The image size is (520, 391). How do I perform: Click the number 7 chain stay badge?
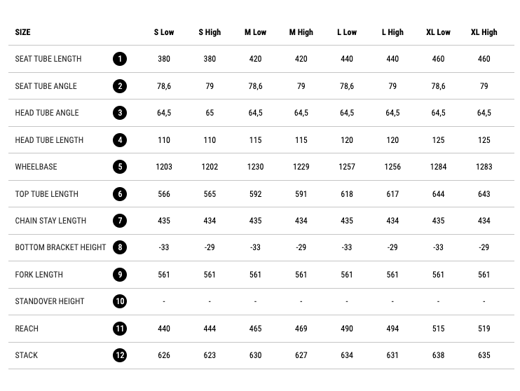click(x=120, y=221)
